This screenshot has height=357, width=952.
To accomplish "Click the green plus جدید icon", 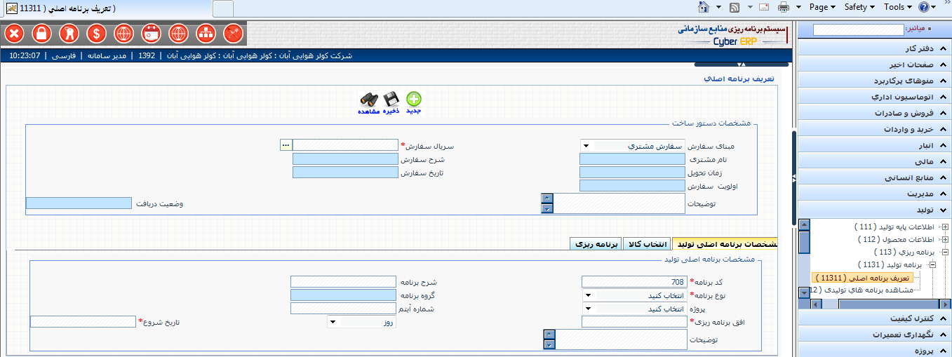I will point(414,100).
